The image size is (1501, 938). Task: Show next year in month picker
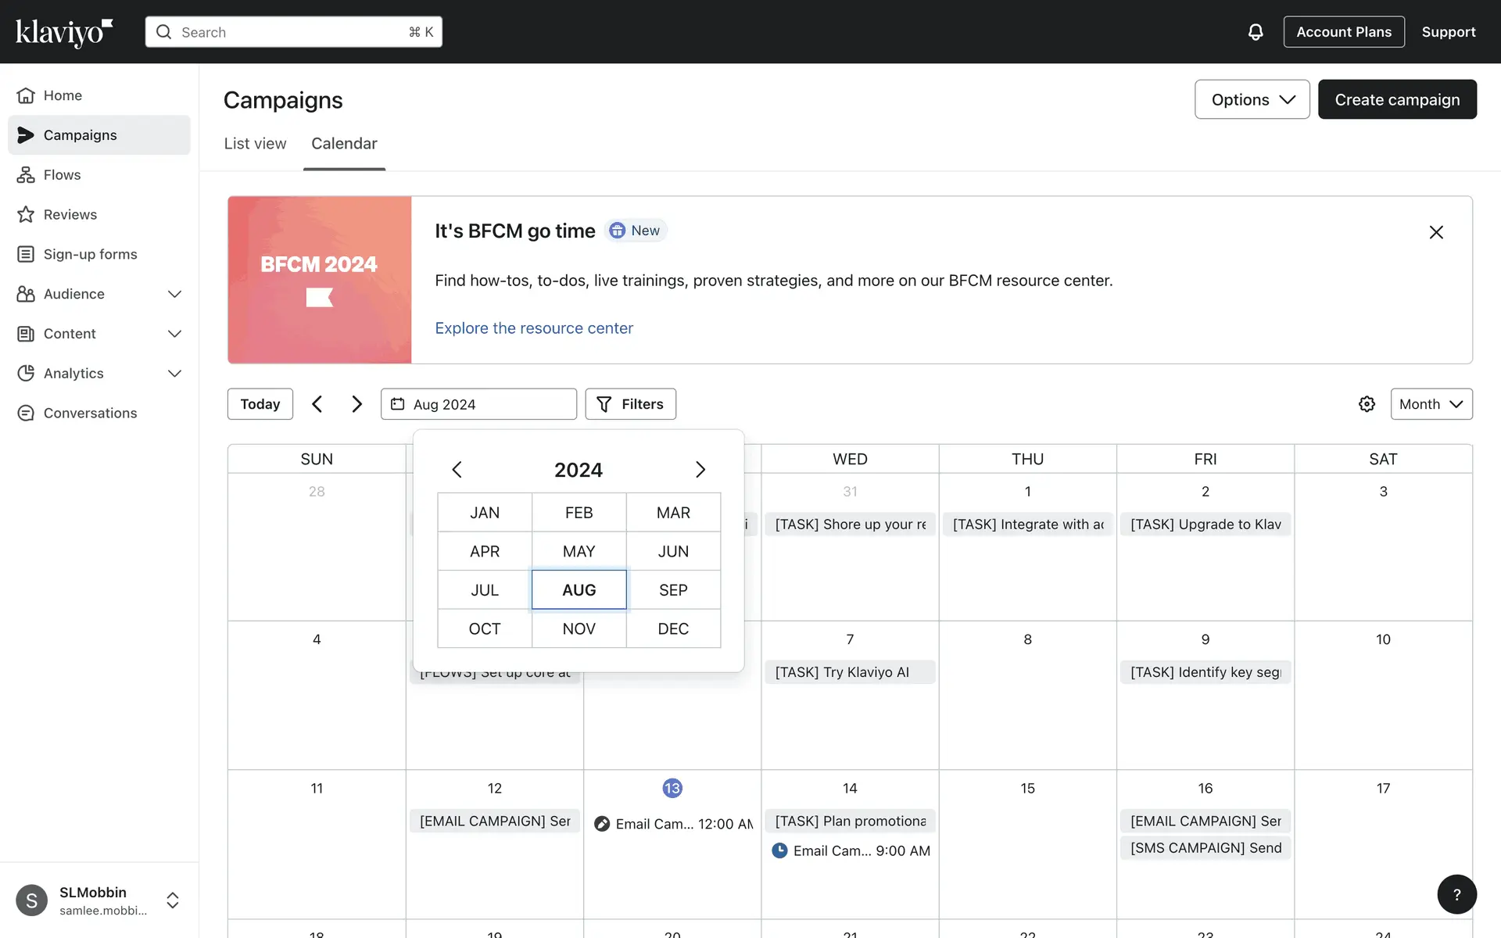[x=700, y=470]
